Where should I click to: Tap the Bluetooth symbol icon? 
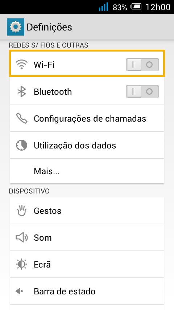[x=21, y=91]
